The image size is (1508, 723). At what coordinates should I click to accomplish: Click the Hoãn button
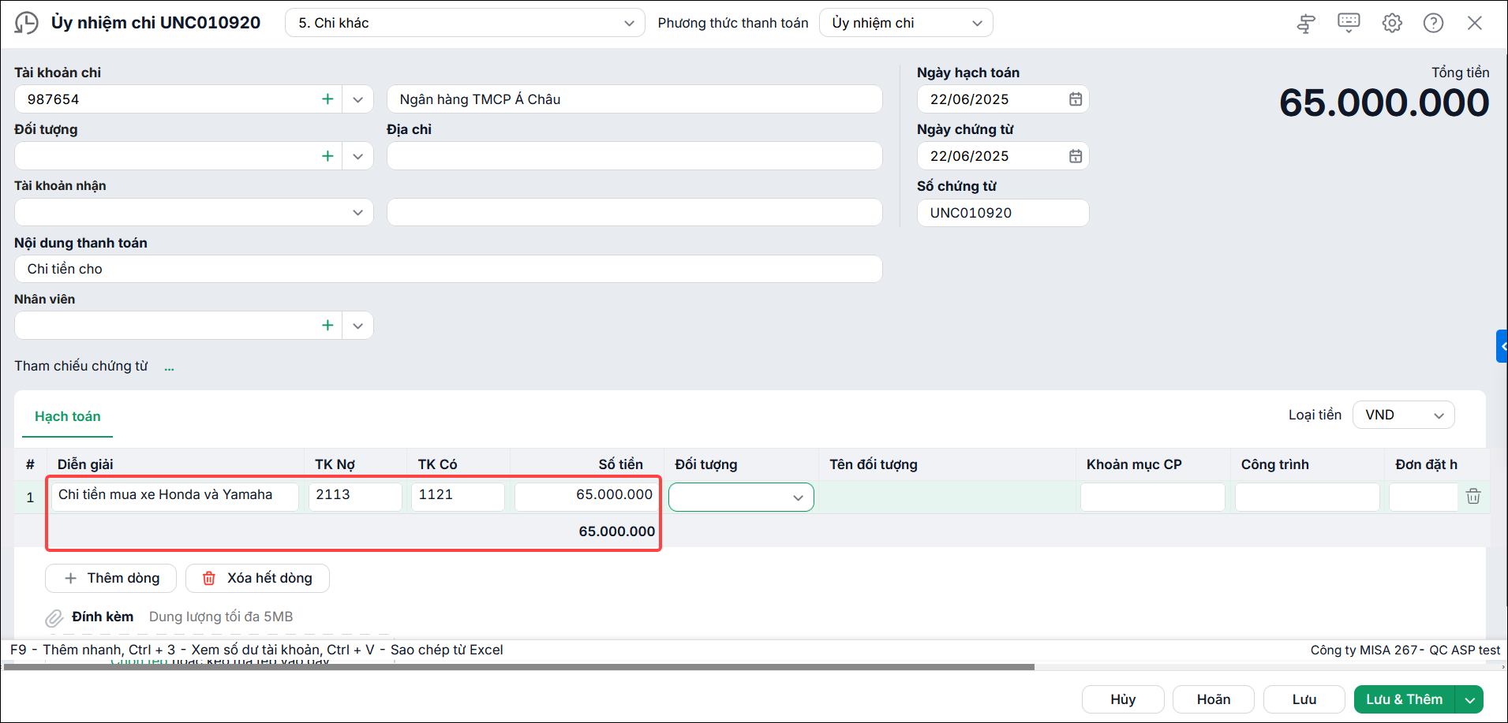click(1214, 700)
